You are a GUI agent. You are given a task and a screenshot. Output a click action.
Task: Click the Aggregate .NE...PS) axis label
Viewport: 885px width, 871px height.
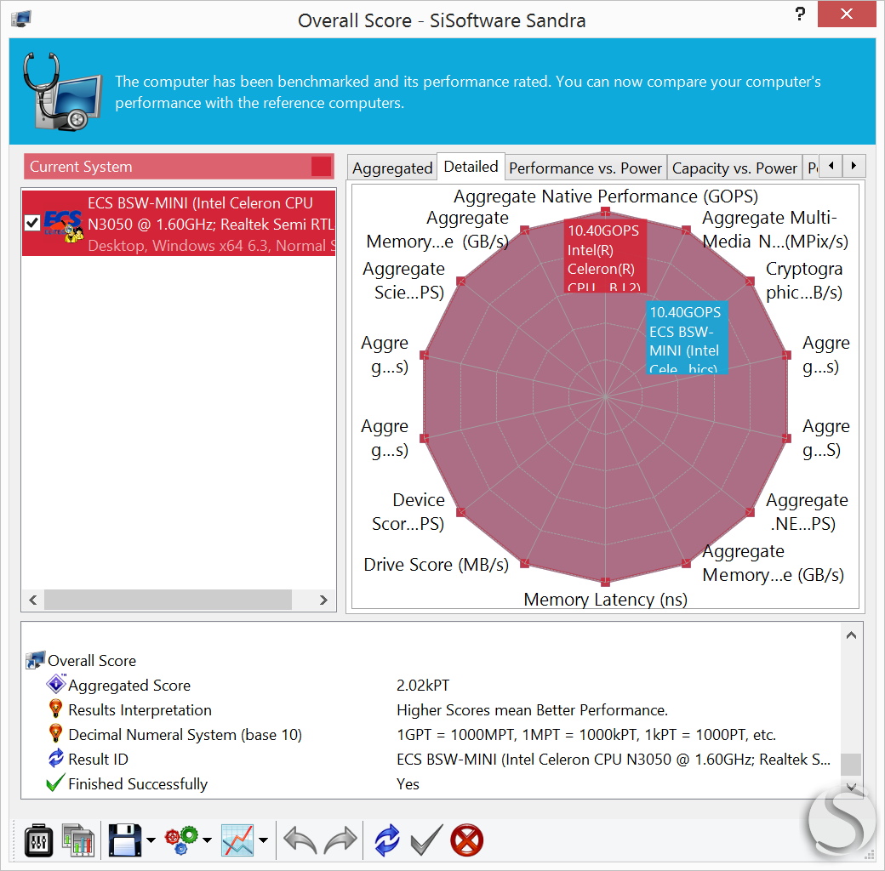(807, 512)
